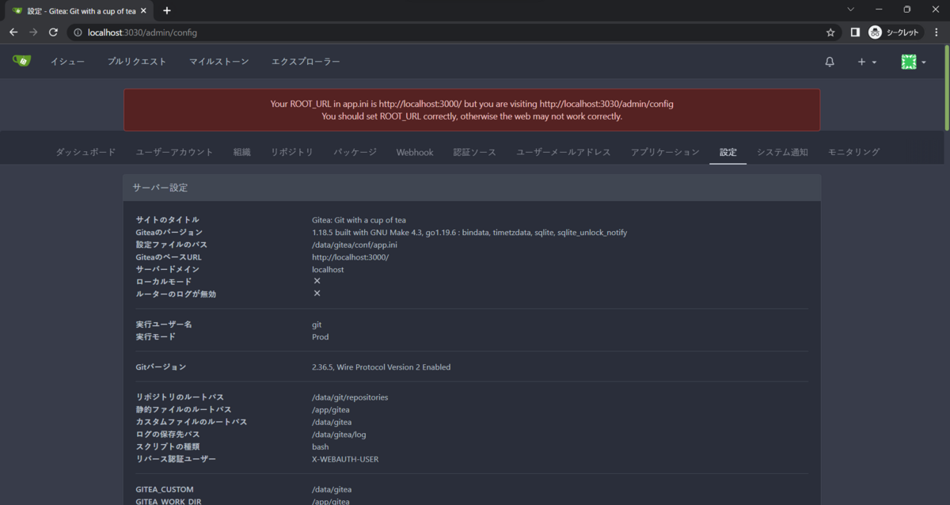The width and height of the screenshot is (950, 505).
Task: Click the site information icon in address bar
Action: pyautogui.click(x=77, y=32)
